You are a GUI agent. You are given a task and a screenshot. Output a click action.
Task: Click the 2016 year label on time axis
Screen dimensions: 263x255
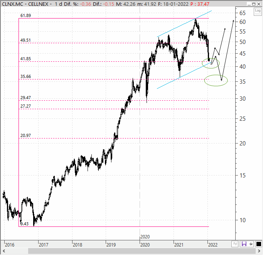click(x=10, y=245)
